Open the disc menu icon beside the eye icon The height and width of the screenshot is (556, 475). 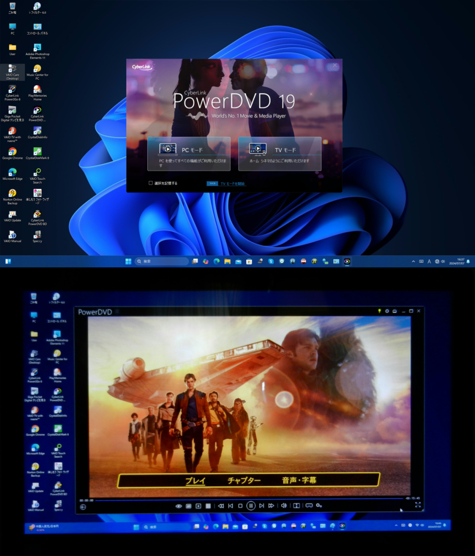pyautogui.click(x=188, y=506)
